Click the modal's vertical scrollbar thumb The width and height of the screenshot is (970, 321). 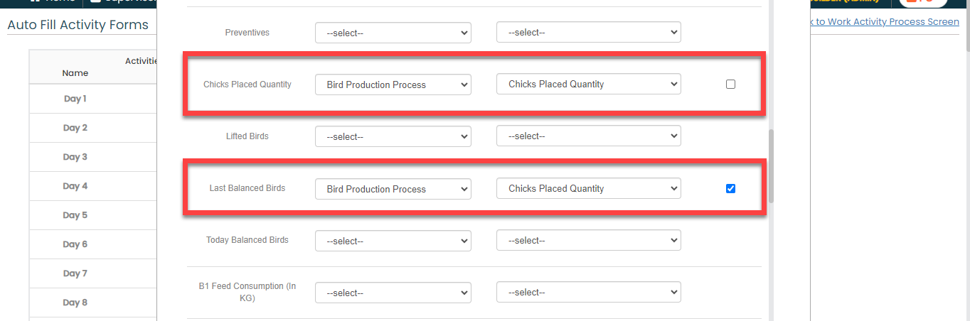[771, 167]
